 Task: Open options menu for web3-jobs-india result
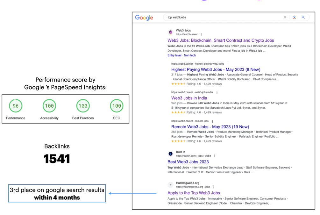(x=217, y=92)
